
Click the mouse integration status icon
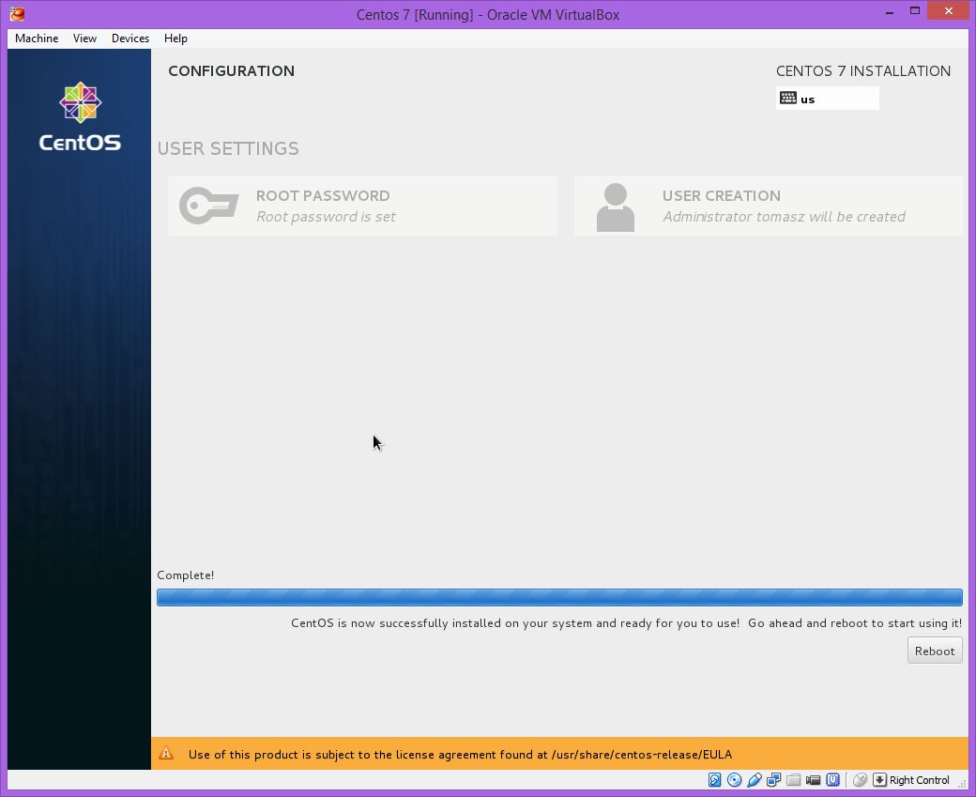click(x=861, y=779)
